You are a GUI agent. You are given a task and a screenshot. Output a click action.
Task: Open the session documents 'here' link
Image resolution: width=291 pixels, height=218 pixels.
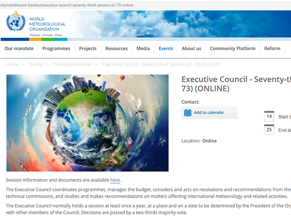(x=115, y=180)
